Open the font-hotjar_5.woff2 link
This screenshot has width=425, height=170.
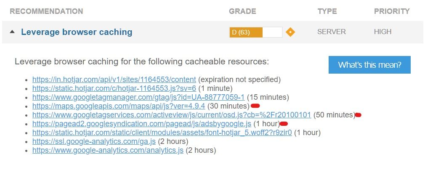tap(162, 133)
